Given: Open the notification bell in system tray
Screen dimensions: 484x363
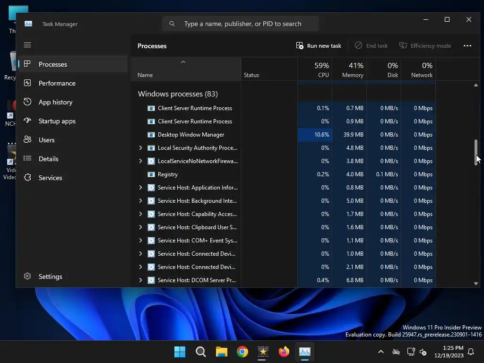Looking at the screenshot, I should [x=471, y=352].
